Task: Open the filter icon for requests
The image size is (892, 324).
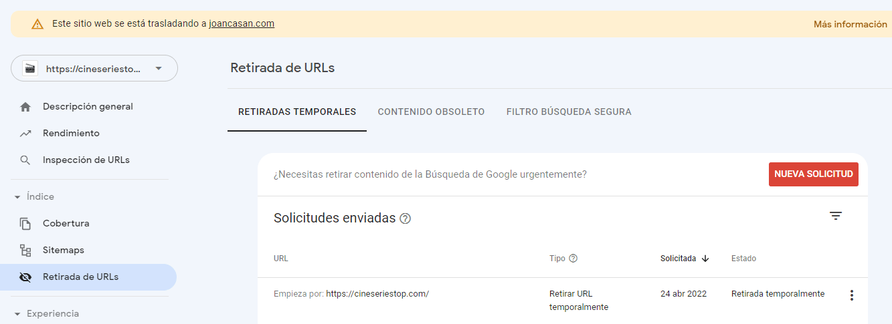Action: pyautogui.click(x=836, y=216)
